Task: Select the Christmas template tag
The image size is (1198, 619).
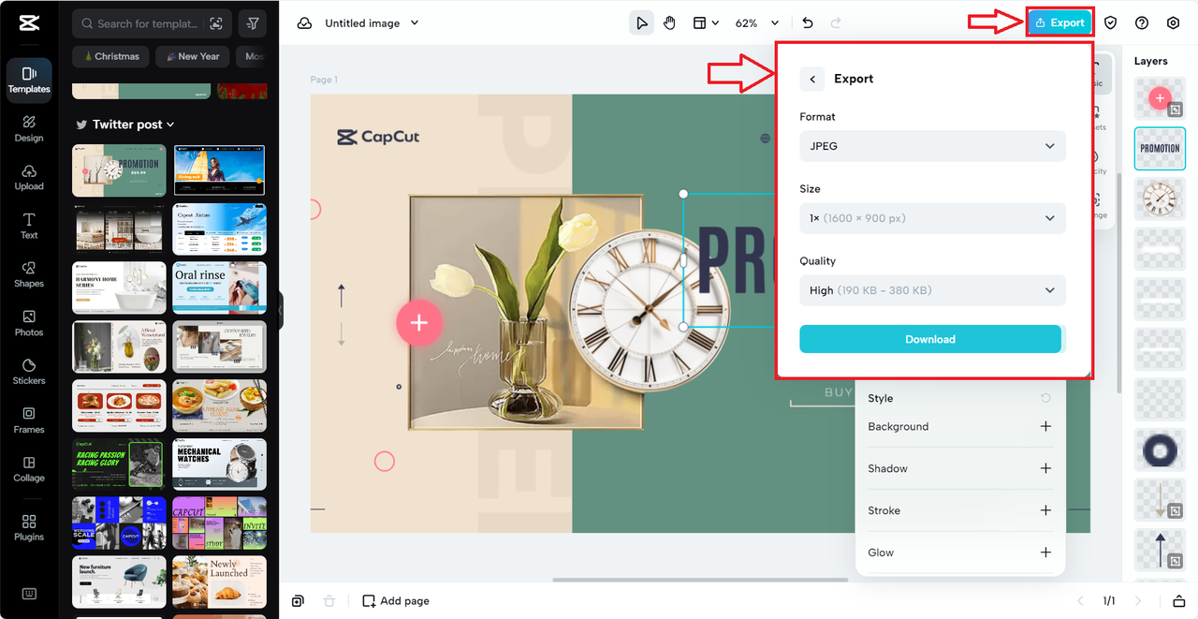Action: click(111, 56)
